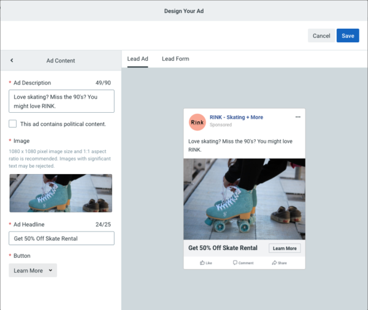Open the three-dot menu on ad preview

point(298,117)
